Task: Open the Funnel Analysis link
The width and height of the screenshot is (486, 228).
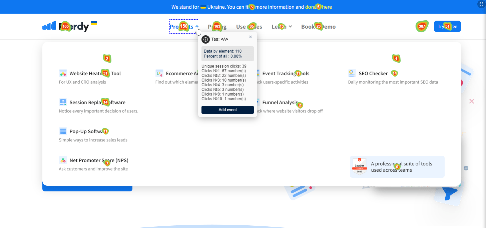Action: pos(280,103)
